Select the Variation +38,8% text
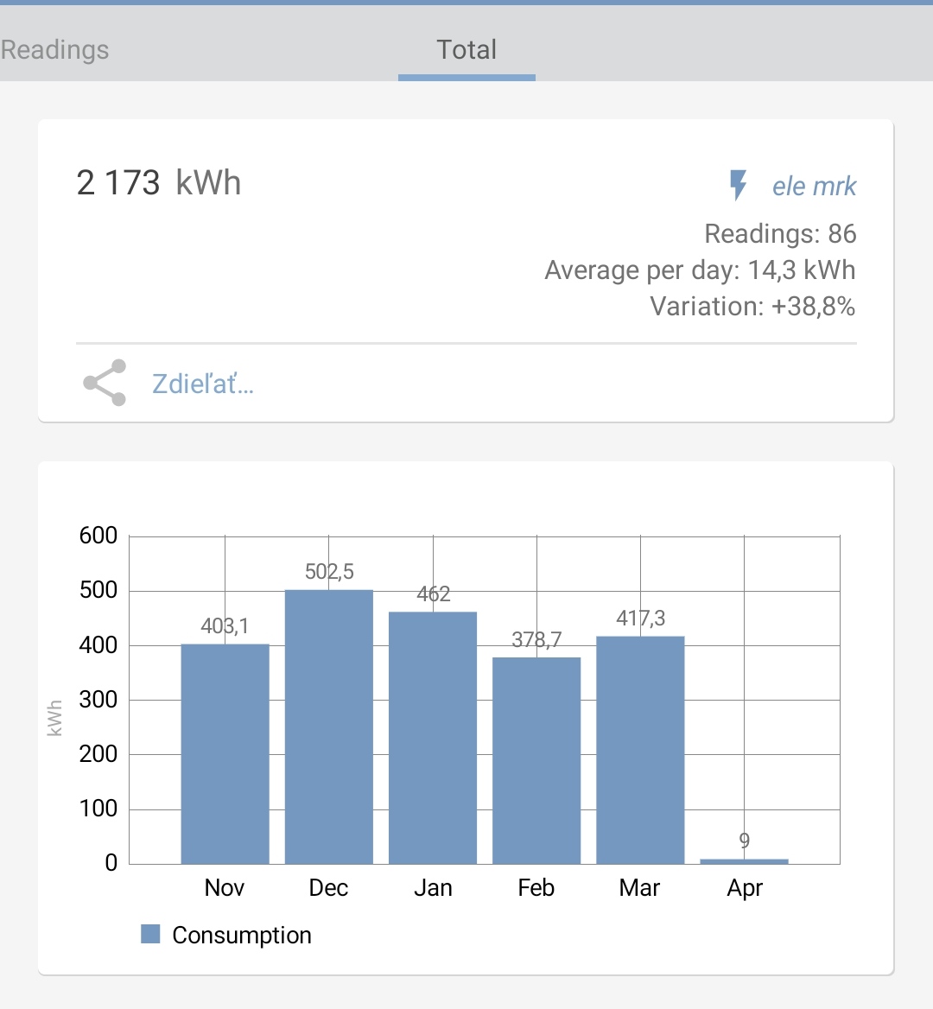 pos(752,306)
